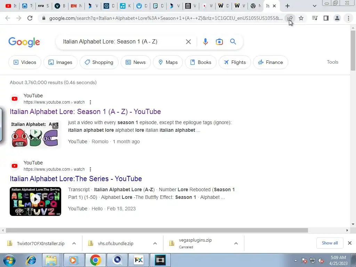The height and width of the screenshot is (267, 356).
Task: Switch to the music note tab
Action: pos(125,6)
